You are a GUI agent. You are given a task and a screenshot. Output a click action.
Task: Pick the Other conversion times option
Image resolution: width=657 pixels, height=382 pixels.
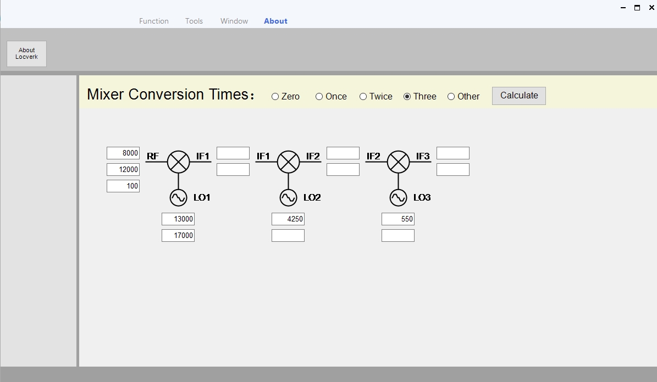(451, 97)
